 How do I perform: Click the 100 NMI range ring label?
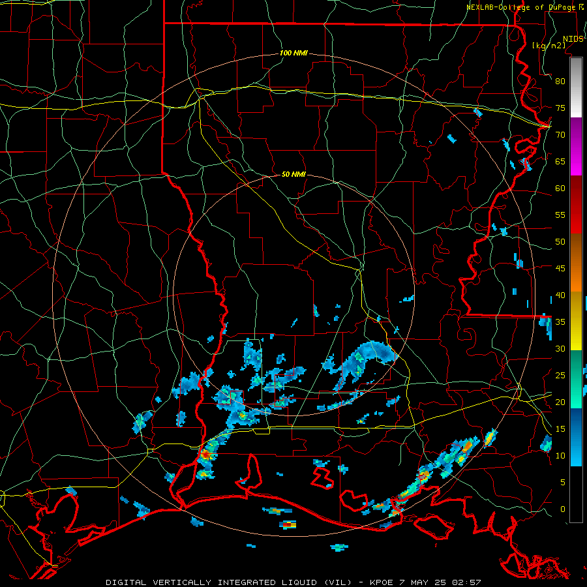[293, 53]
